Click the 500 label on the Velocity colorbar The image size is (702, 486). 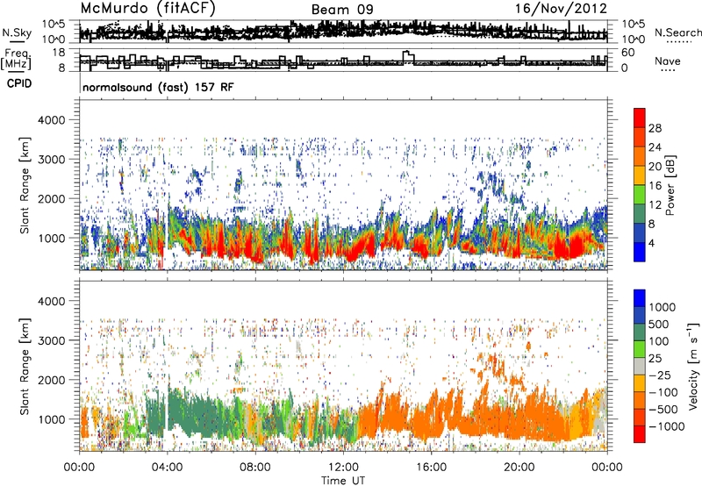659,324
